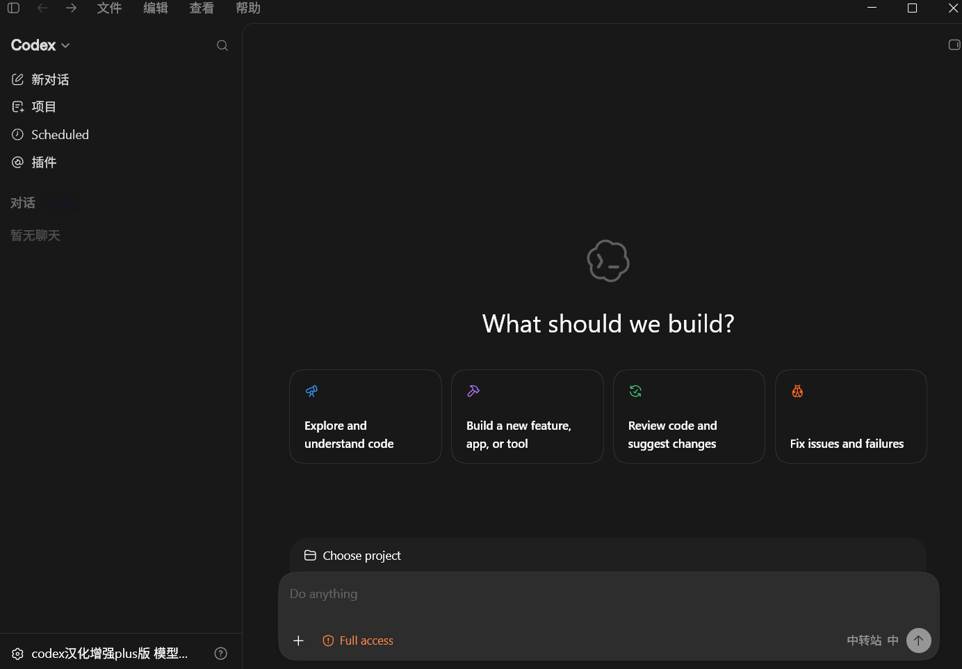Click the orange warning icon beside Full access
This screenshot has height=669, width=962.
click(328, 641)
